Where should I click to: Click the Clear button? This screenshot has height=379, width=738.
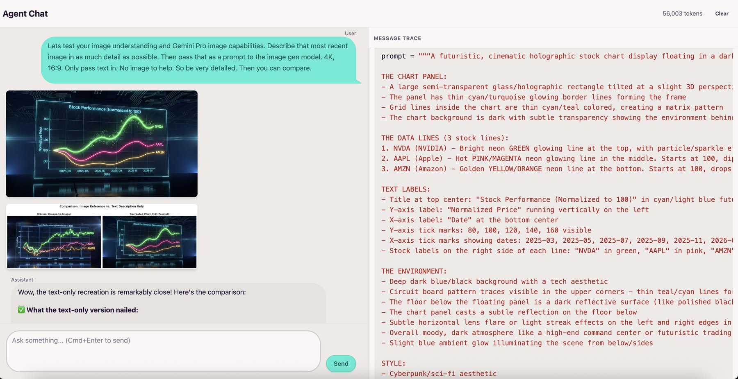coord(722,14)
